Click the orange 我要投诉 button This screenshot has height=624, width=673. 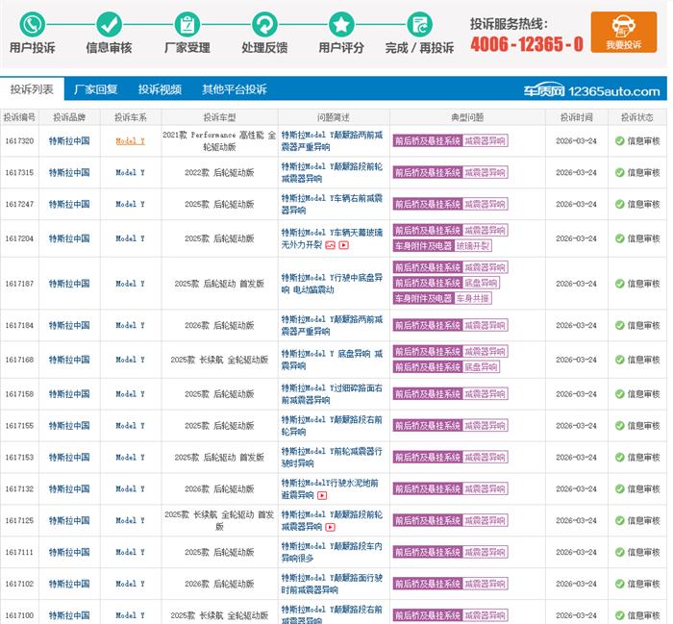coord(623,32)
